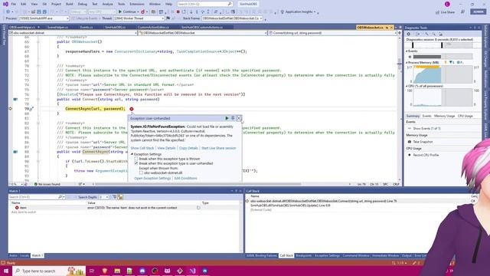Viewport: 490px width, 276px height.
Task: Close the Exception User-Unhandled popup
Action: 239,118
